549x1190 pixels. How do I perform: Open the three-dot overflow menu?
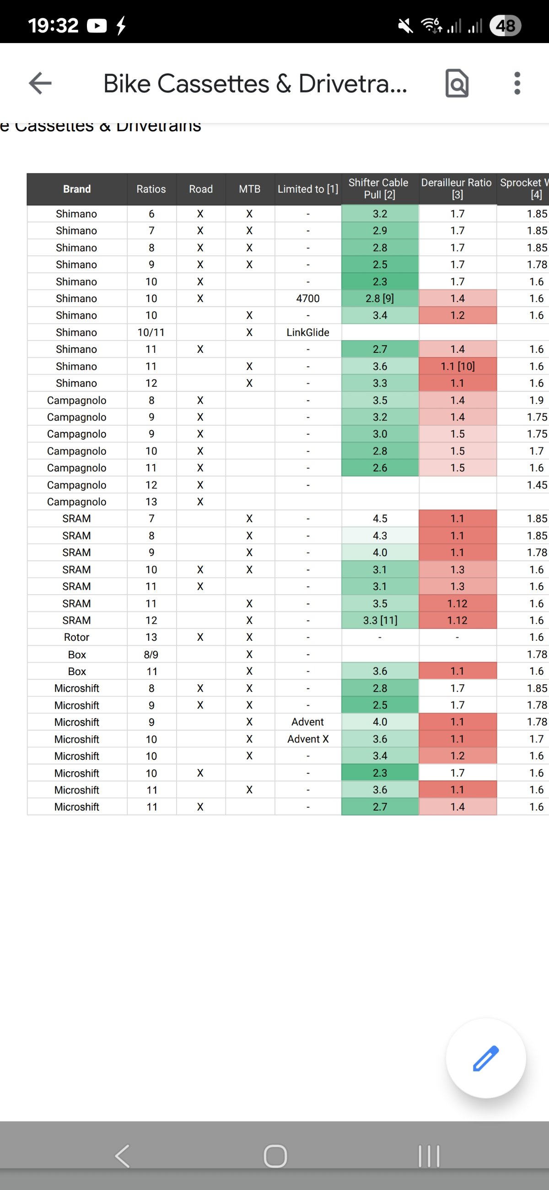pos(517,84)
